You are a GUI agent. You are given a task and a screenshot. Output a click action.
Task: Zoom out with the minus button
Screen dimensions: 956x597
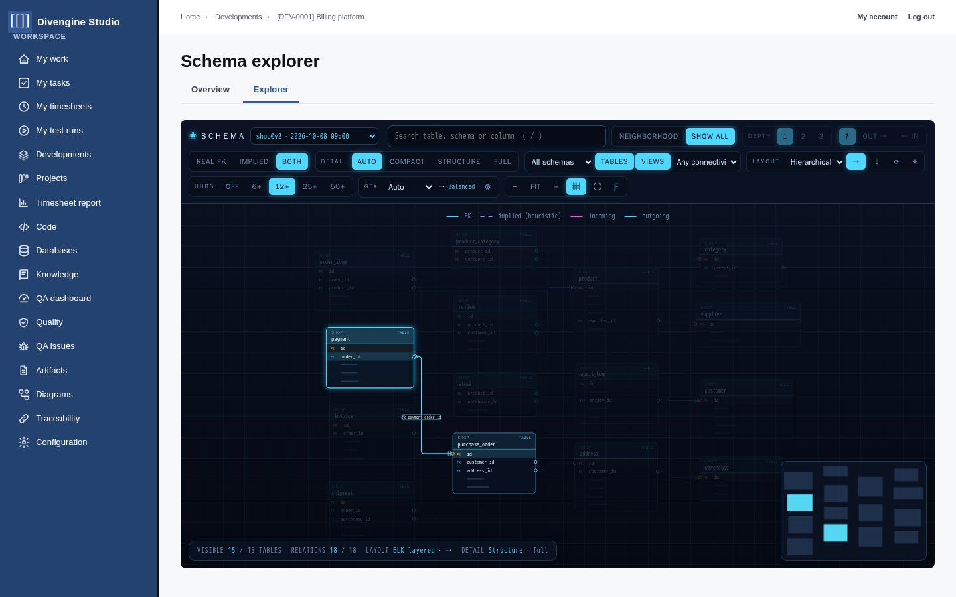[515, 187]
